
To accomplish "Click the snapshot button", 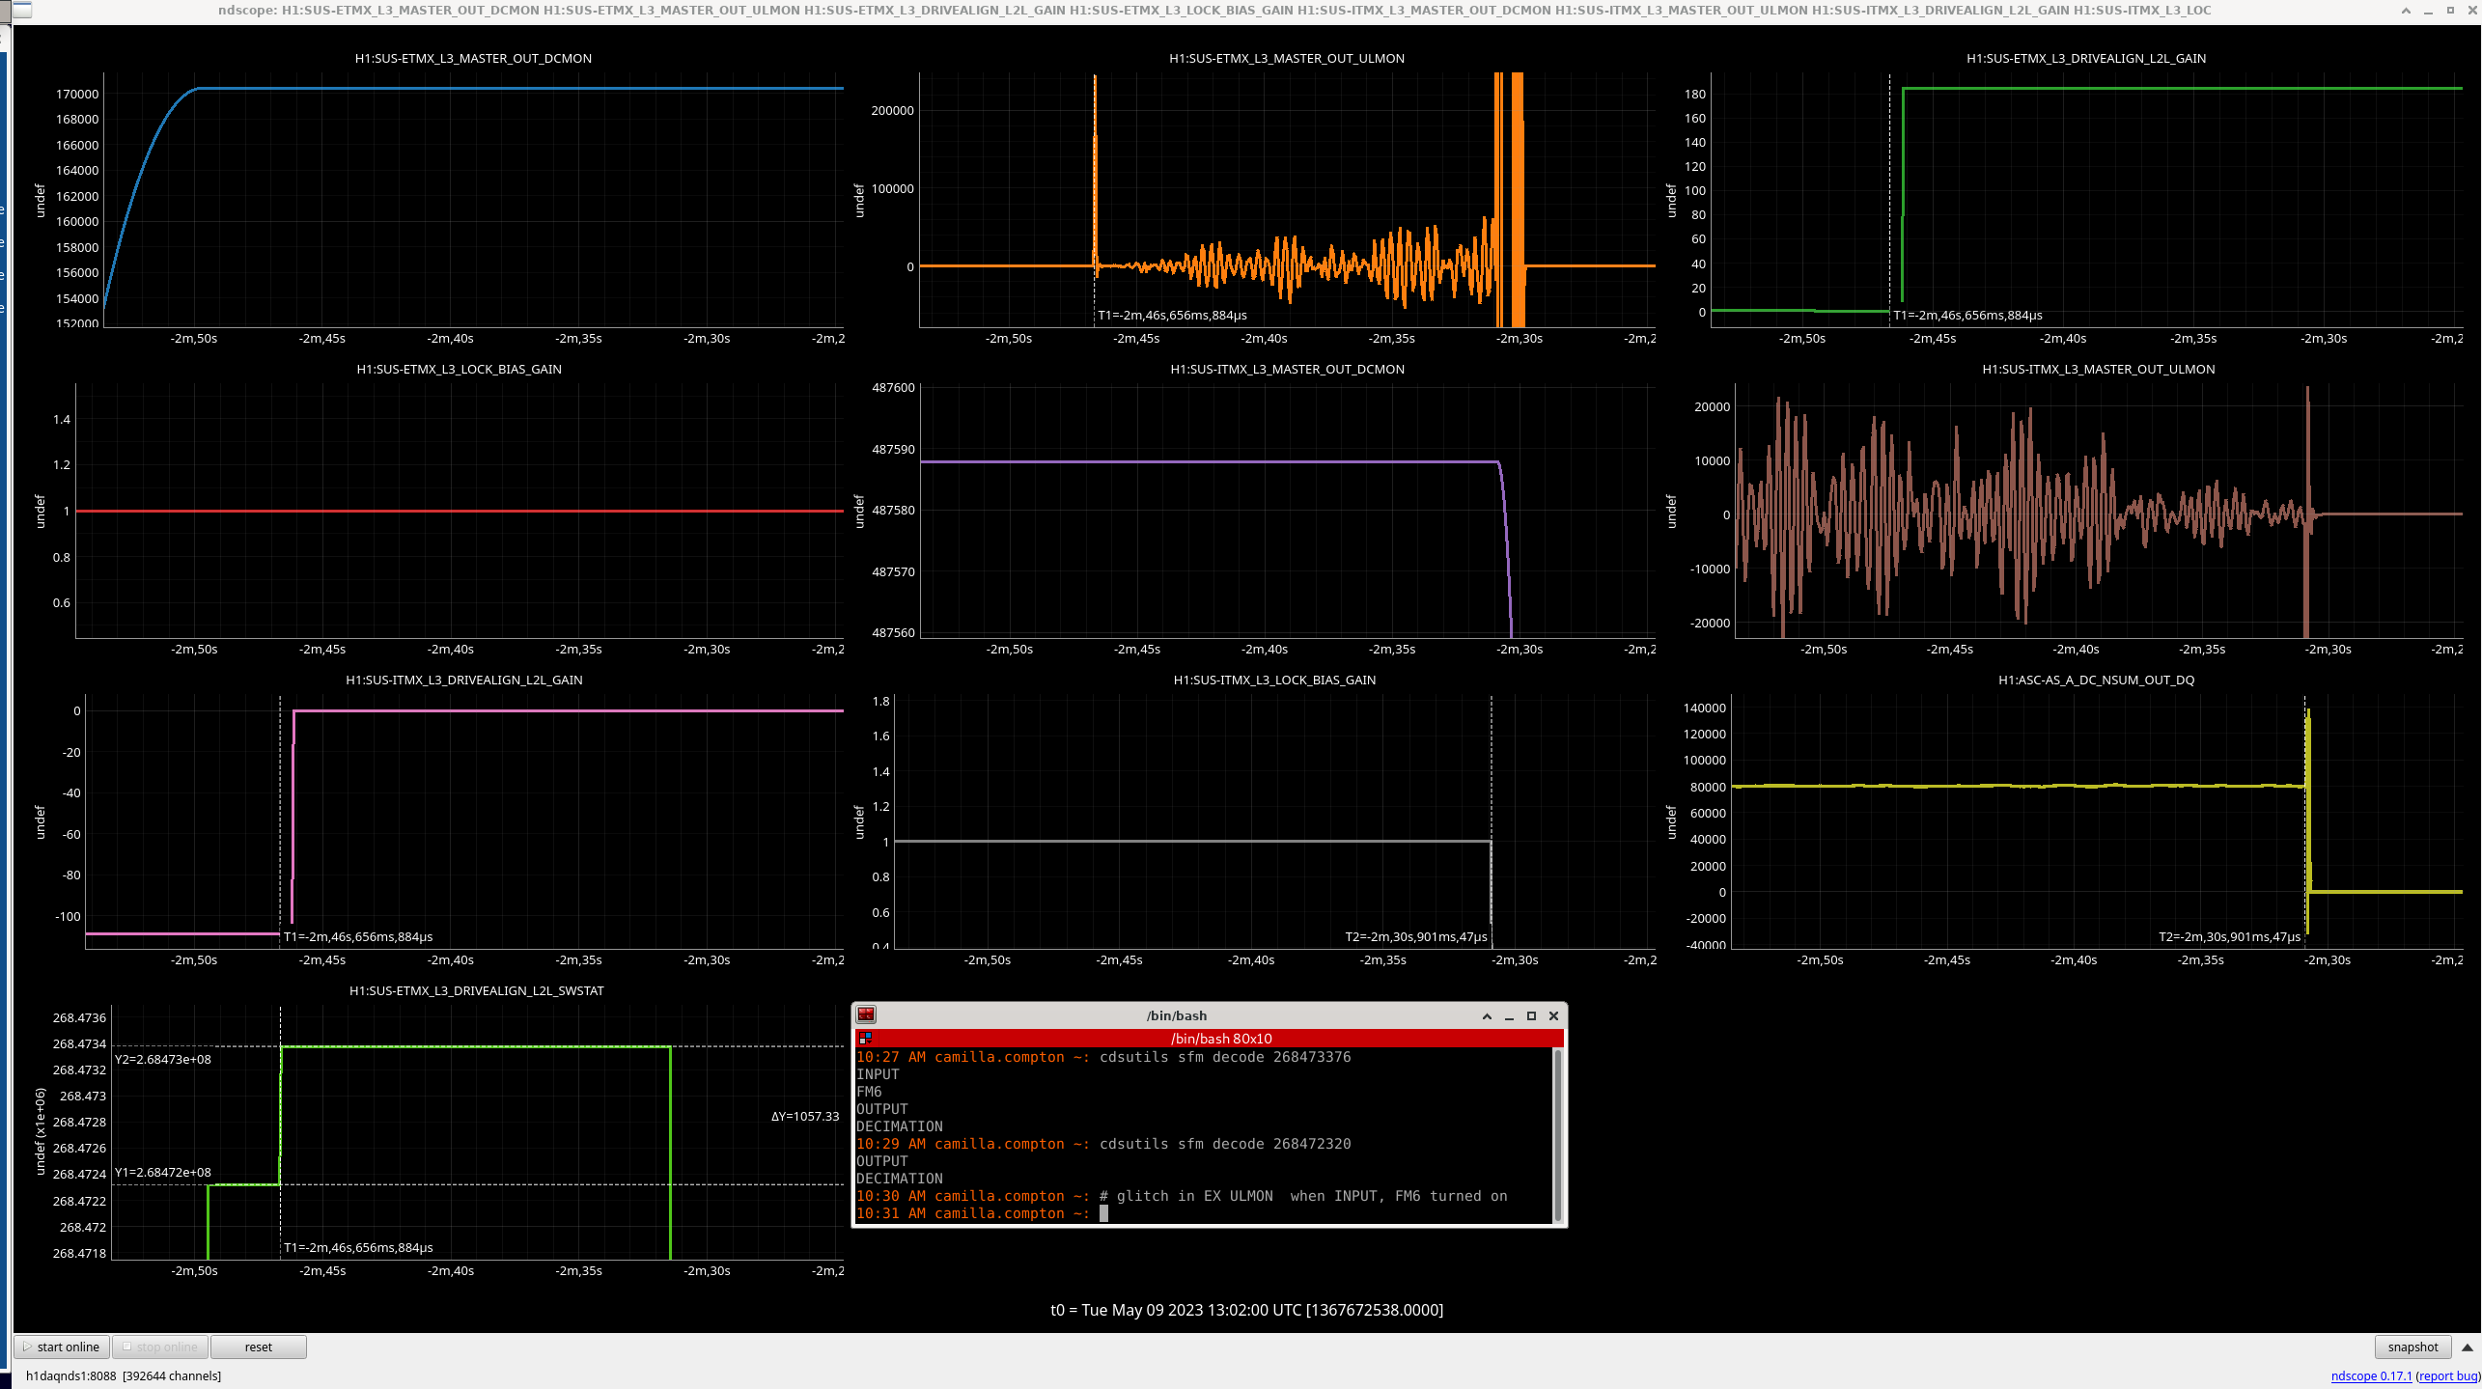I will 2412,1347.
